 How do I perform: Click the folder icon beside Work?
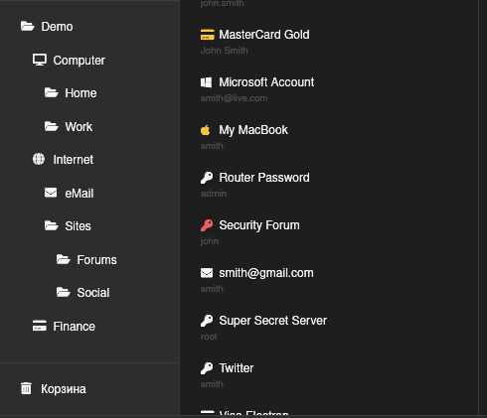click(52, 126)
